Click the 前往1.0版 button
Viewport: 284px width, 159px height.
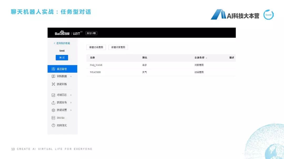pos(91,33)
